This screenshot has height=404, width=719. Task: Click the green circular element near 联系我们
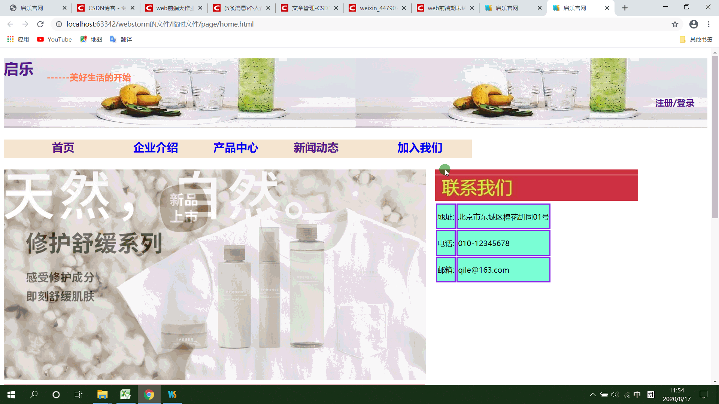(x=445, y=170)
